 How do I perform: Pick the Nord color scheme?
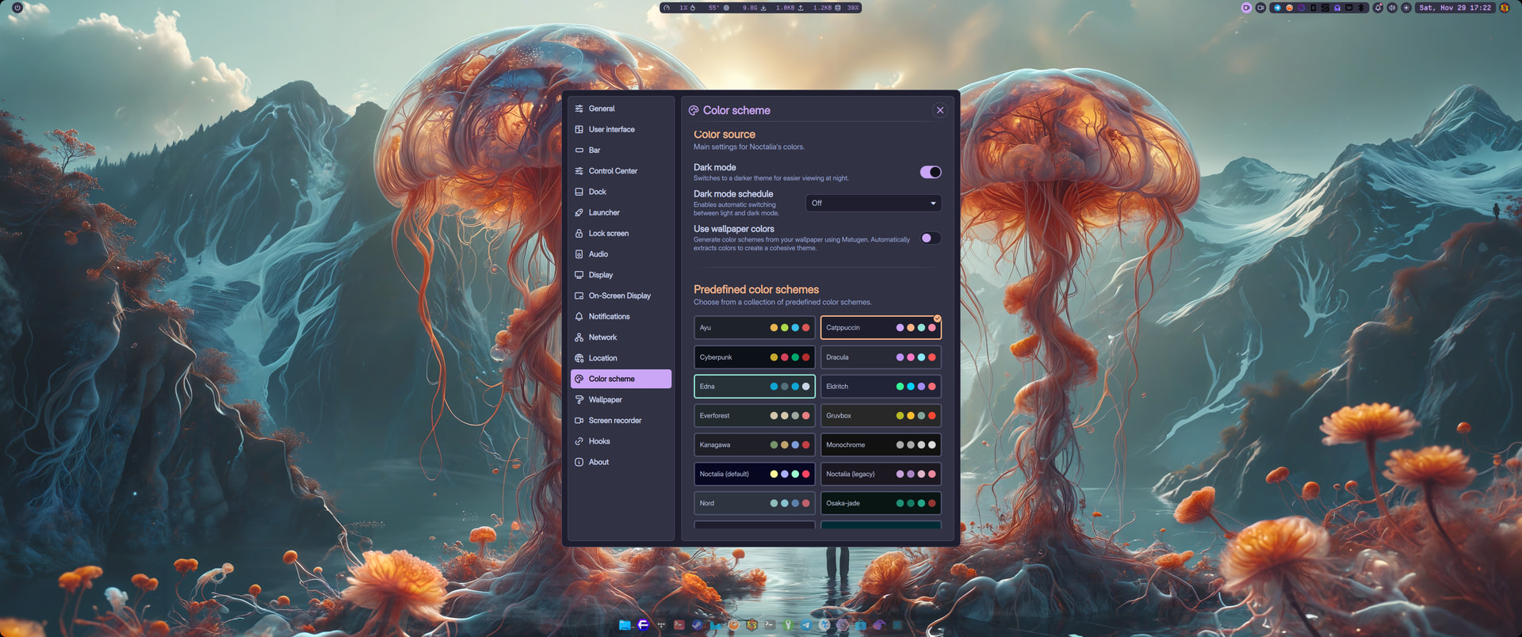(754, 504)
